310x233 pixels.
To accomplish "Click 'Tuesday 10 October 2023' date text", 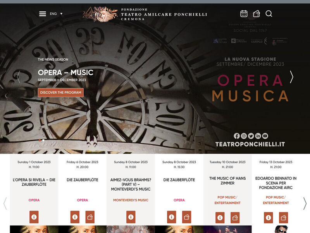I will click(227, 162).
